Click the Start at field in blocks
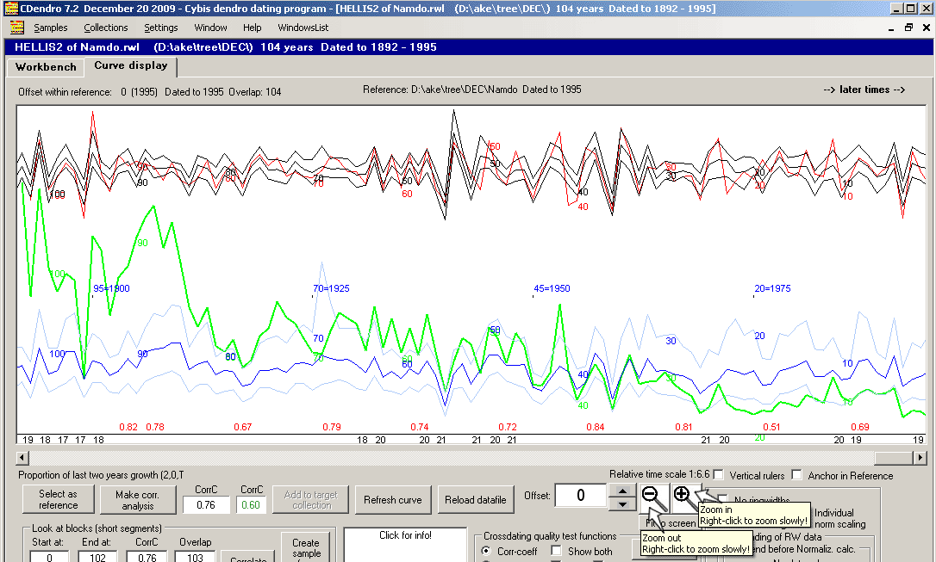This screenshot has width=936, height=562. pos(49,556)
